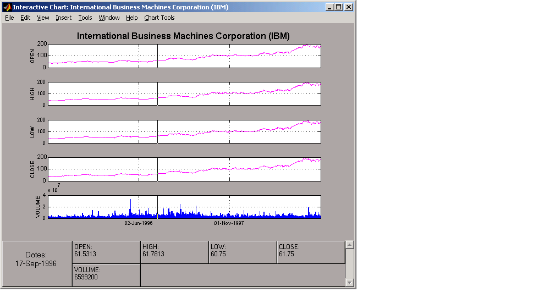Click the CLOSE value field
This screenshot has height=292, width=539.
(x=311, y=252)
